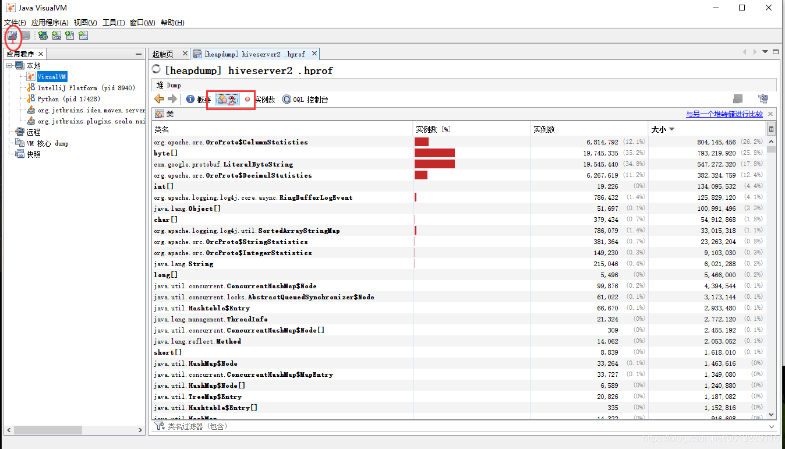Image resolution: width=785 pixels, height=449 pixels.
Task: Click the VisualVM application icon in the tree
Action: [x=31, y=77]
